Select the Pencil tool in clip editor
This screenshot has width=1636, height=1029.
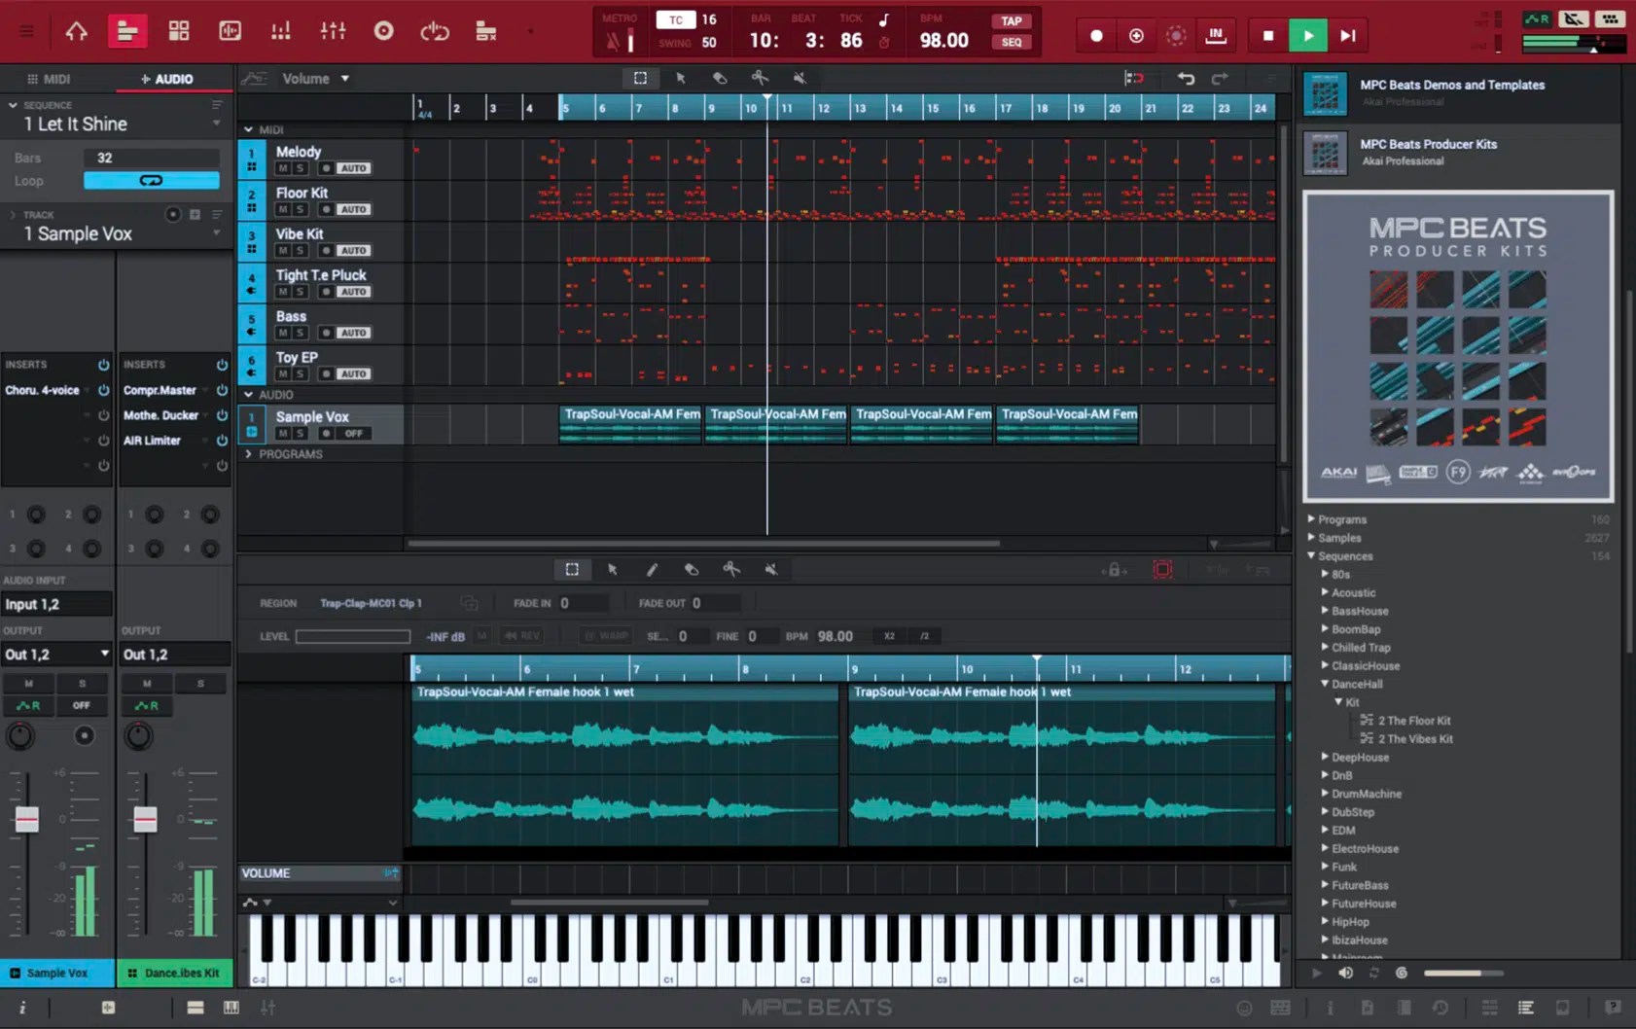(x=653, y=569)
